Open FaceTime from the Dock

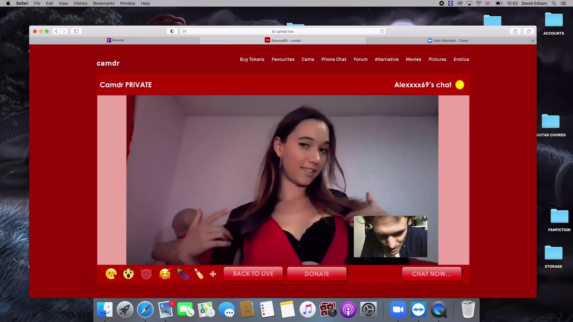[x=186, y=309]
